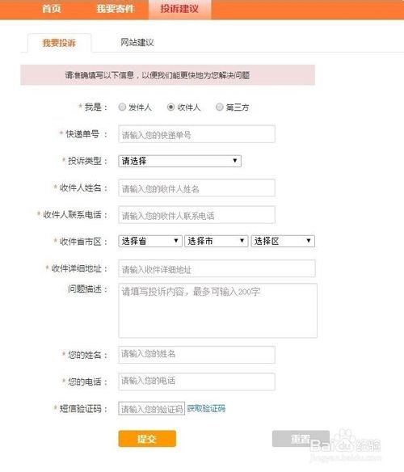Open the 投诉建议 navigation item

click(x=179, y=10)
